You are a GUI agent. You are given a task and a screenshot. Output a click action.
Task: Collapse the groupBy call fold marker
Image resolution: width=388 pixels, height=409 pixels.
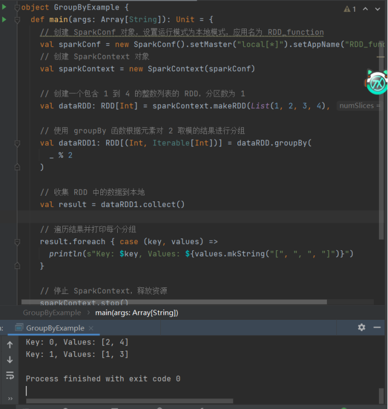17,143
